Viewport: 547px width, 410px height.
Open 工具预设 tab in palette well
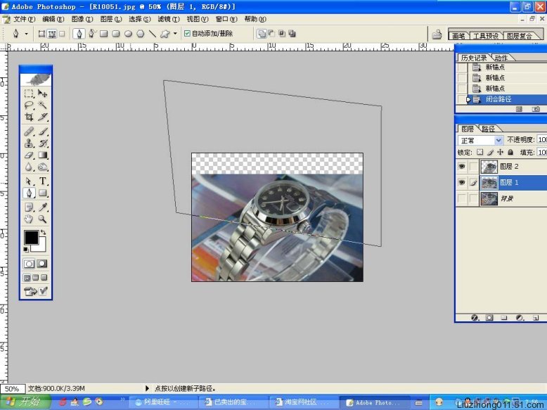click(x=485, y=36)
